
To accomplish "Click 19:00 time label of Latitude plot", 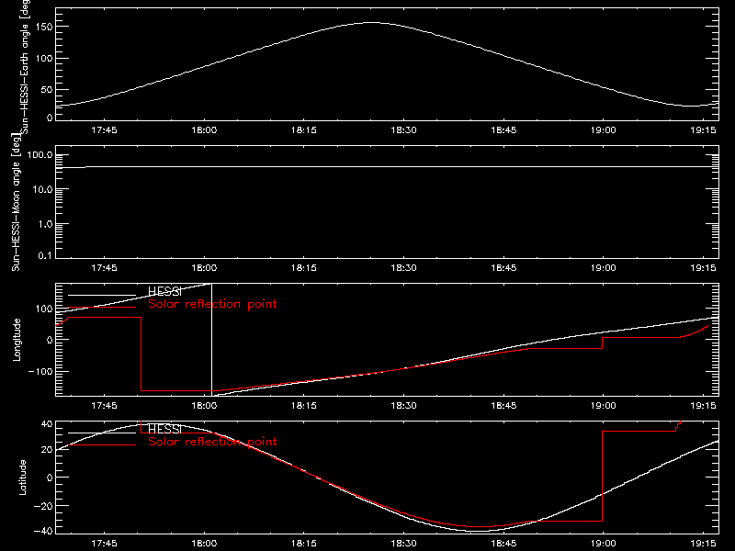I will (604, 544).
